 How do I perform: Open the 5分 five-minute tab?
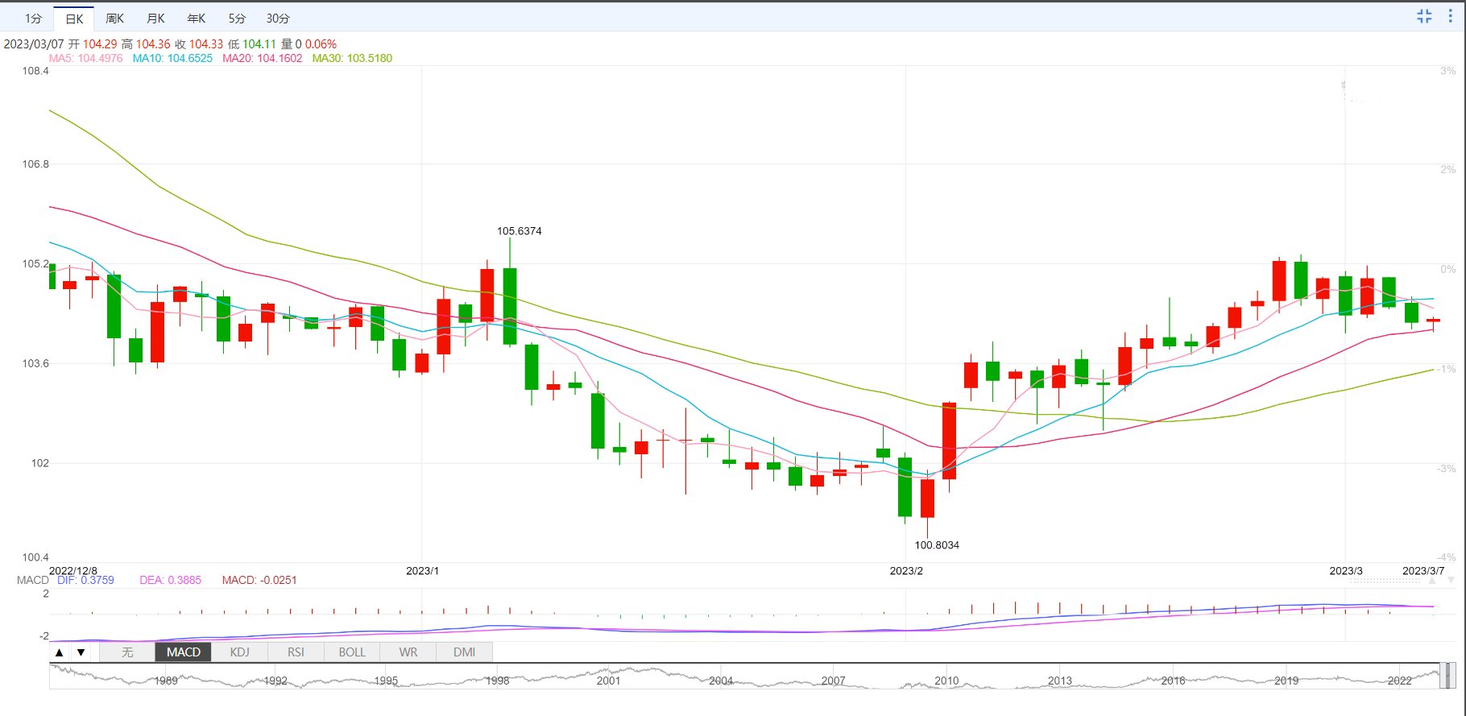coord(237,19)
